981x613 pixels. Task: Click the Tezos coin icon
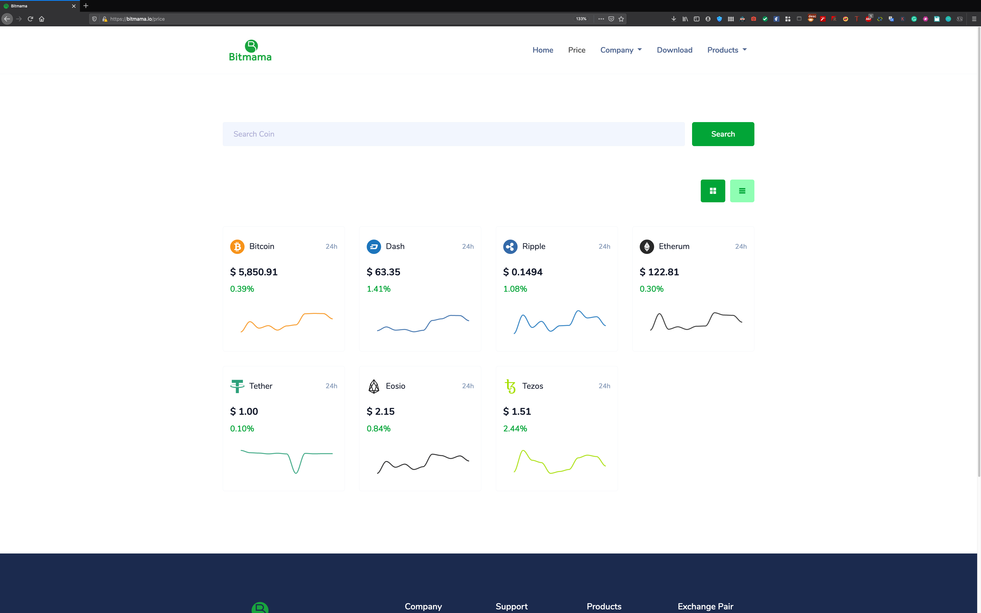tap(510, 386)
